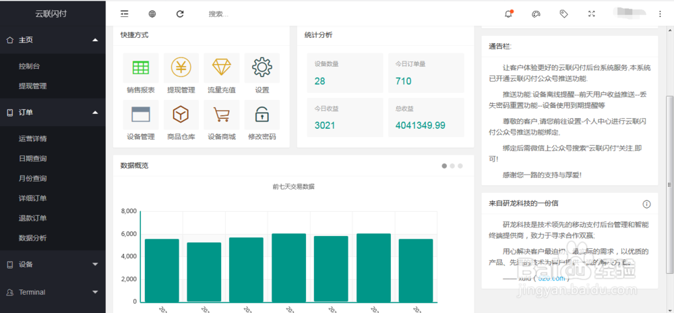Viewport: 674px width, 313px height.
Task: Select the second carousel dot in 数据概览
Action: point(452,166)
